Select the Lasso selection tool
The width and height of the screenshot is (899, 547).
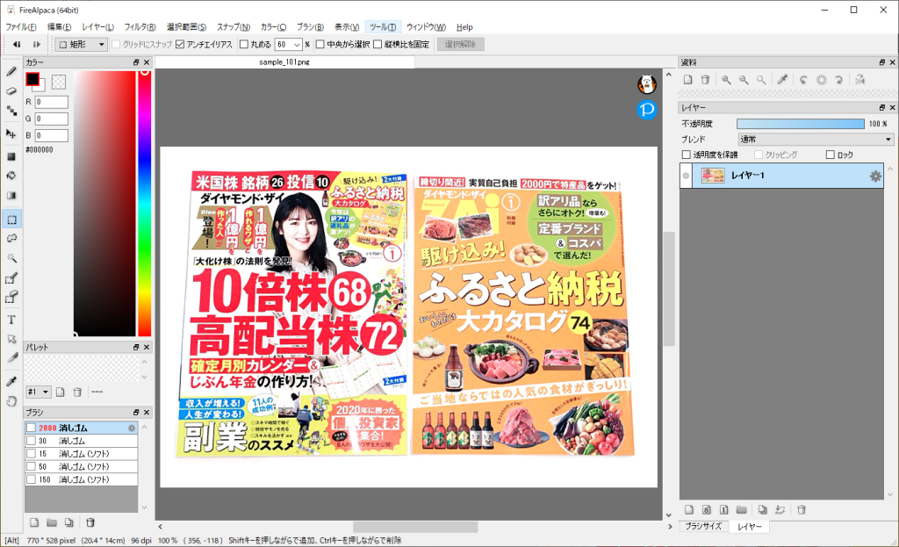tap(11, 239)
